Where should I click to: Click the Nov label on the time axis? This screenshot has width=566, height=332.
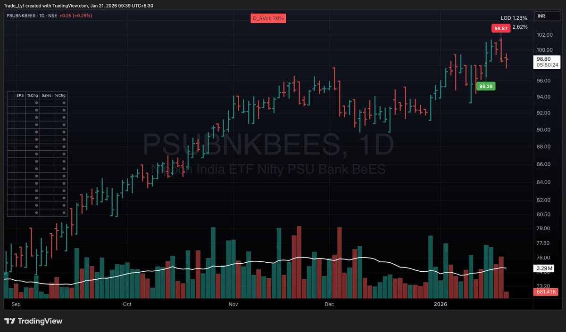point(233,305)
